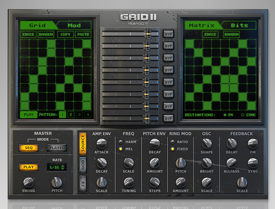Image resolution: width=275 pixels, height=209 pixels.
Task: Open the Bits tab
Action: 239,26
